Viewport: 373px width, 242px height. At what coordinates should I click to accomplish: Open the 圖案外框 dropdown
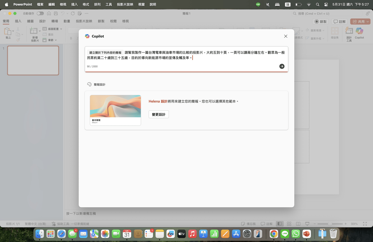pyautogui.click(x=315, y=38)
